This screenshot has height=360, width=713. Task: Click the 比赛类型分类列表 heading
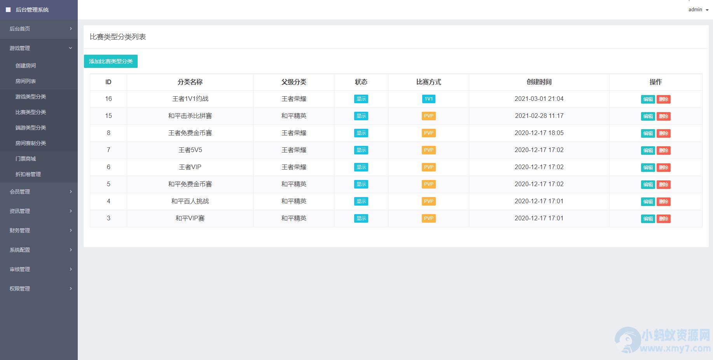118,37
